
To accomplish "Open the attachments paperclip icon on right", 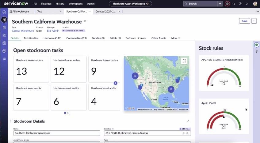I will point(256,51).
